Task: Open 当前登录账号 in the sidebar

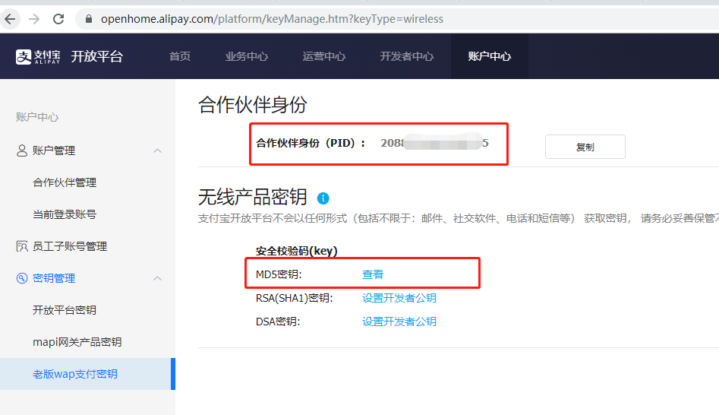Action: tap(65, 214)
